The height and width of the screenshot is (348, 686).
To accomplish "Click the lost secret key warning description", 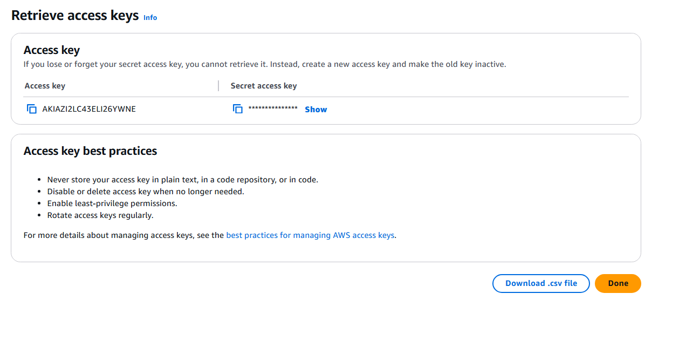I will (x=264, y=64).
